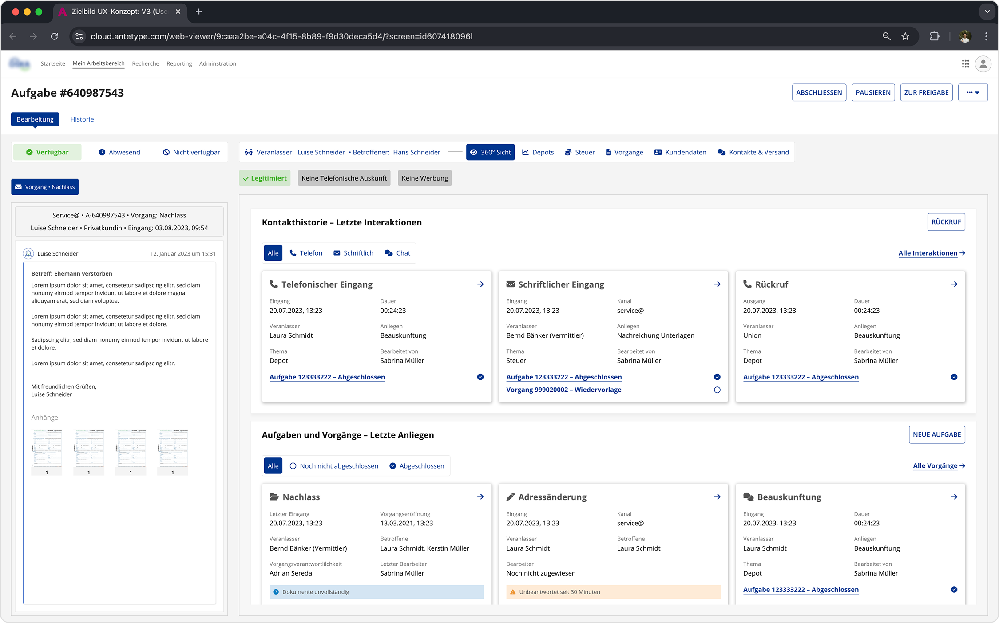999x623 pixels.
Task: Click the Unbeantwortet warning triangle icon
Action: tap(513, 592)
